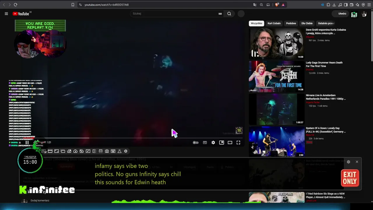Open video title 'Nirvana Live in Amsterdam'

326,97
